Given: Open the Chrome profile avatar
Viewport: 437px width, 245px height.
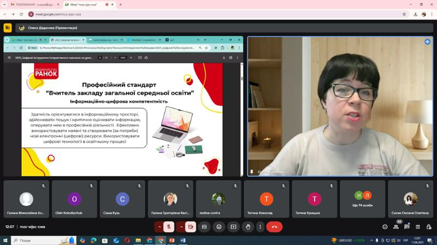Looking at the screenshot, I should (424, 14).
